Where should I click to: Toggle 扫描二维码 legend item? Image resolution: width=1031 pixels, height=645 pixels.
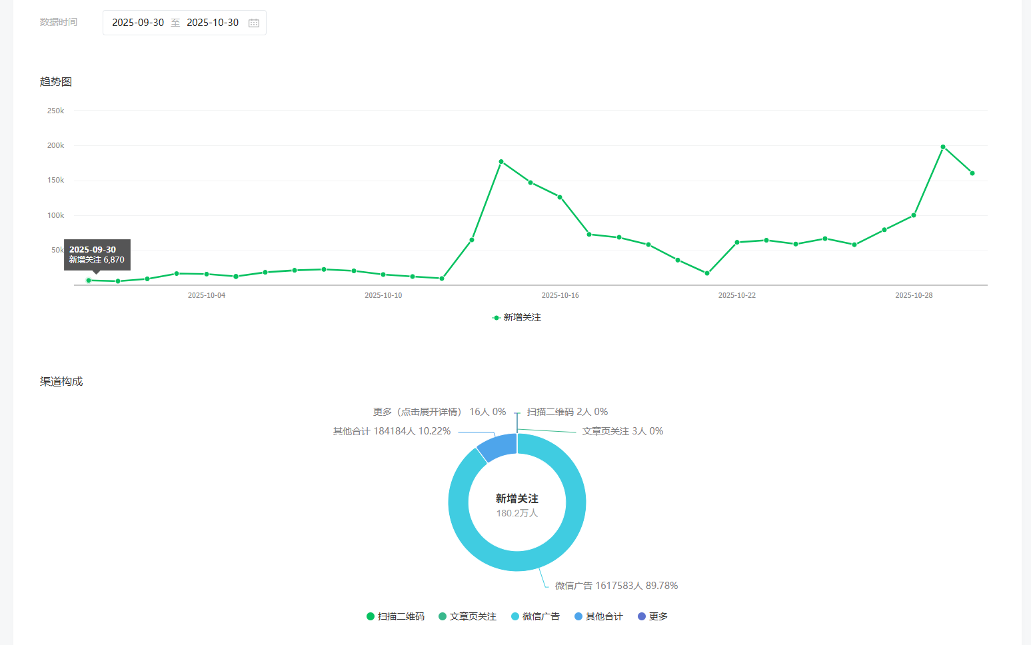pyautogui.click(x=395, y=616)
